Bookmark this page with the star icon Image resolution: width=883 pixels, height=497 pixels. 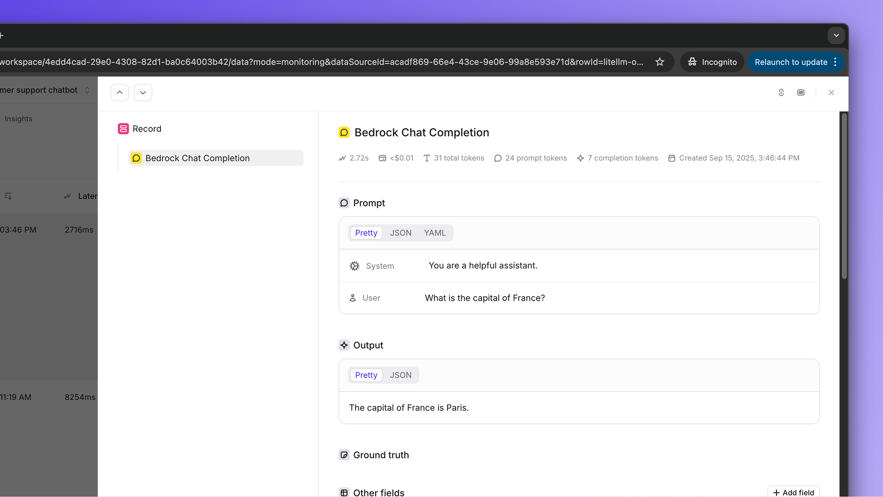tap(660, 62)
